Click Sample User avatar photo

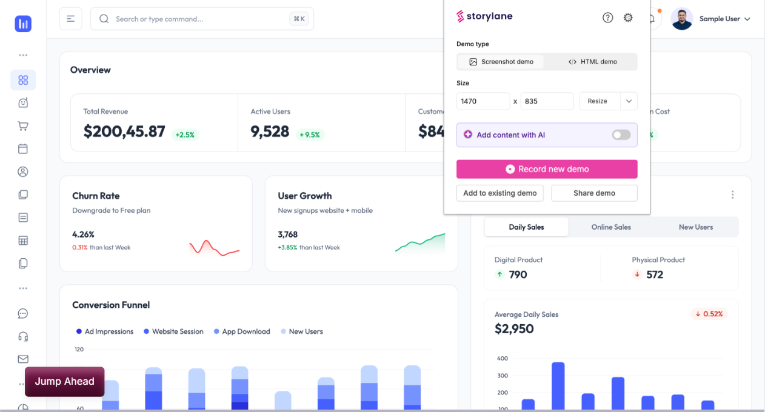pos(682,19)
